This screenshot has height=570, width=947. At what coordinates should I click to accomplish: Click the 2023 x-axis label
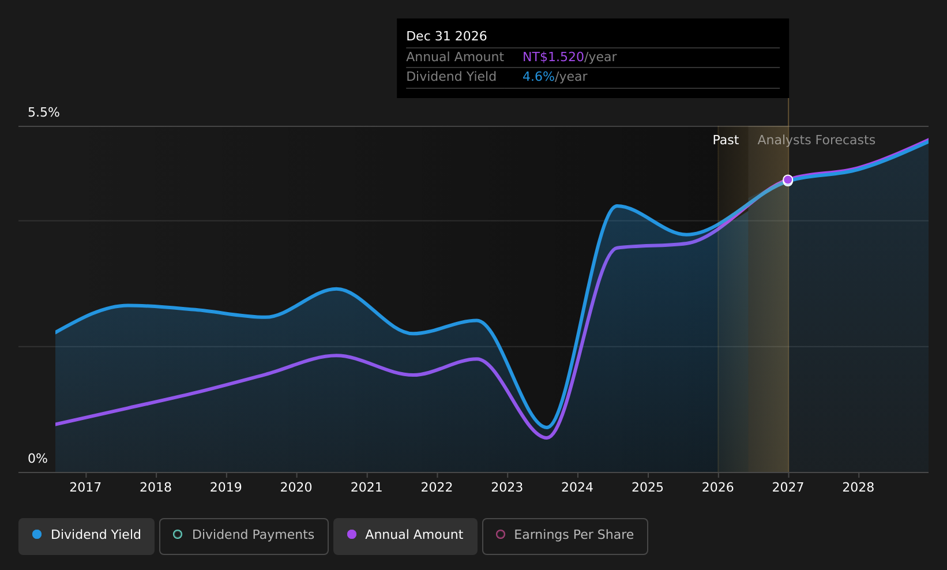point(507,487)
